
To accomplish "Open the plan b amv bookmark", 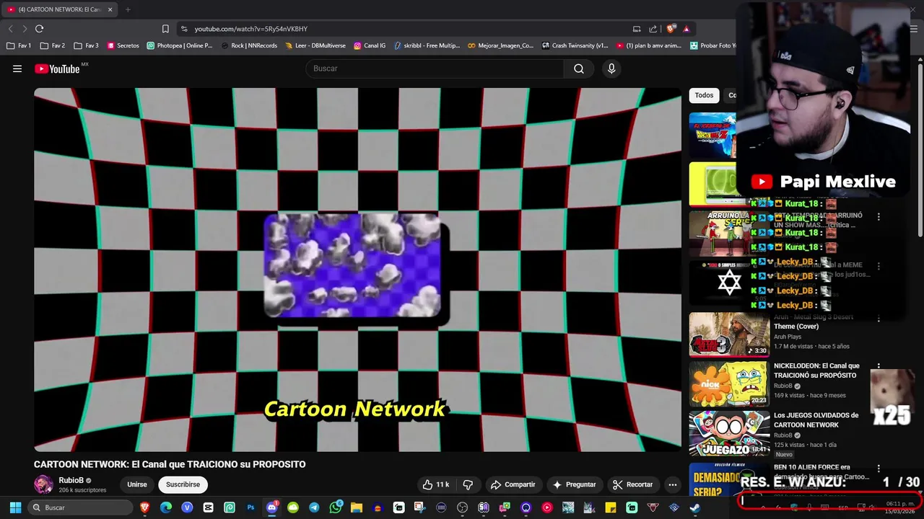I will (x=648, y=45).
